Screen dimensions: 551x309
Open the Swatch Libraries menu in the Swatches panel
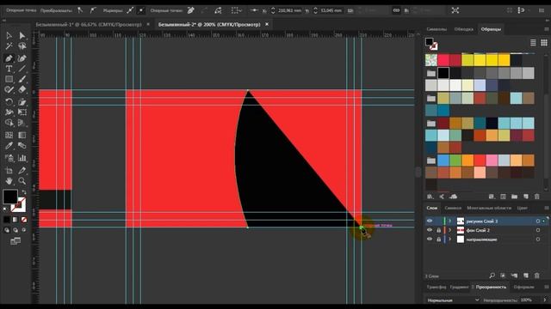point(430,197)
